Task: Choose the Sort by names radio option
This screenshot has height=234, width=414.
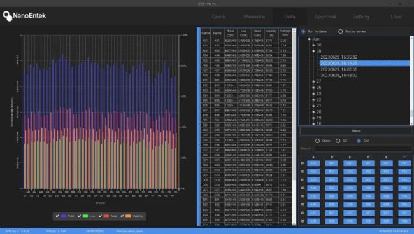Action: pyautogui.click(x=341, y=32)
